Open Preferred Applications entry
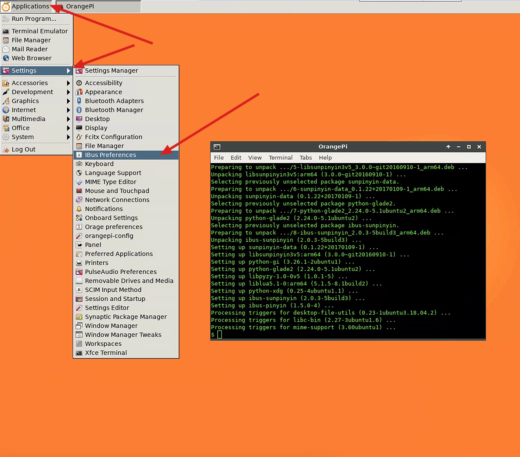The width and height of the screenshot is (520, 457). 126,254
